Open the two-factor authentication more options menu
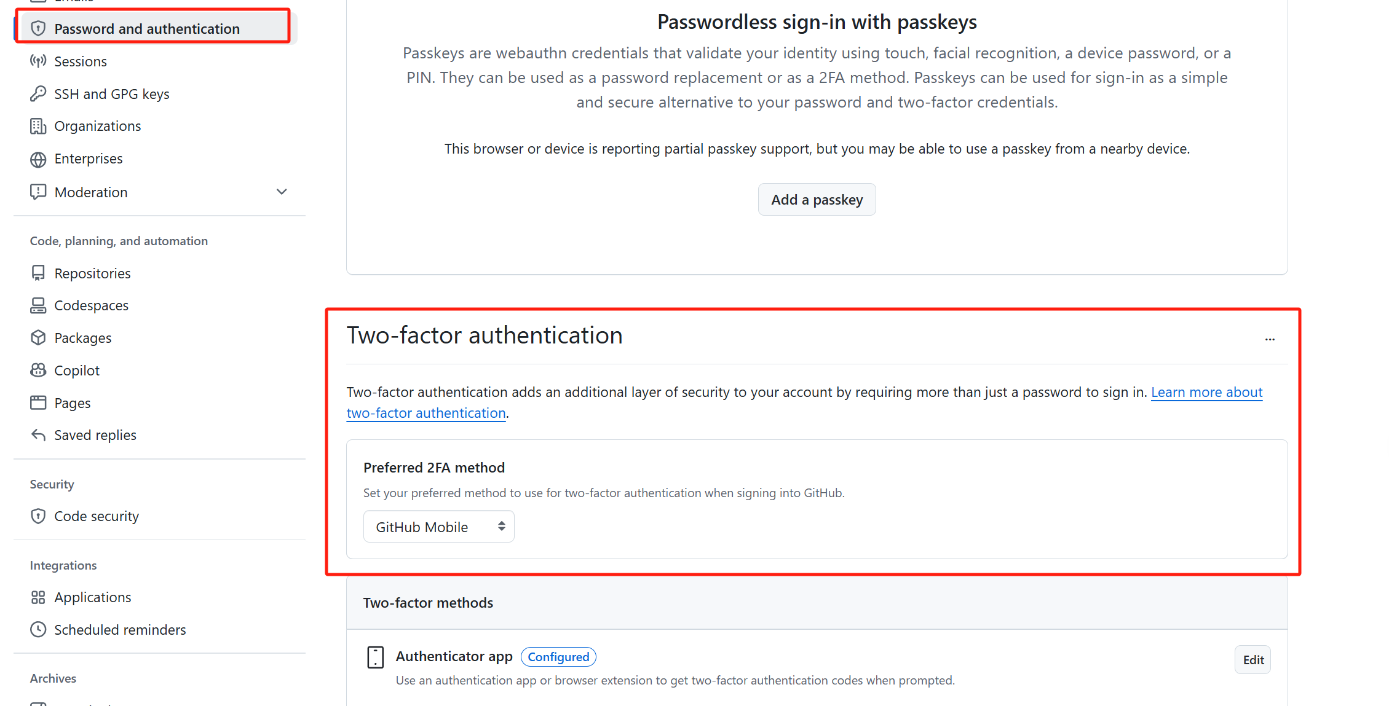This screenshot has width=1389, height=706. 1270,339
